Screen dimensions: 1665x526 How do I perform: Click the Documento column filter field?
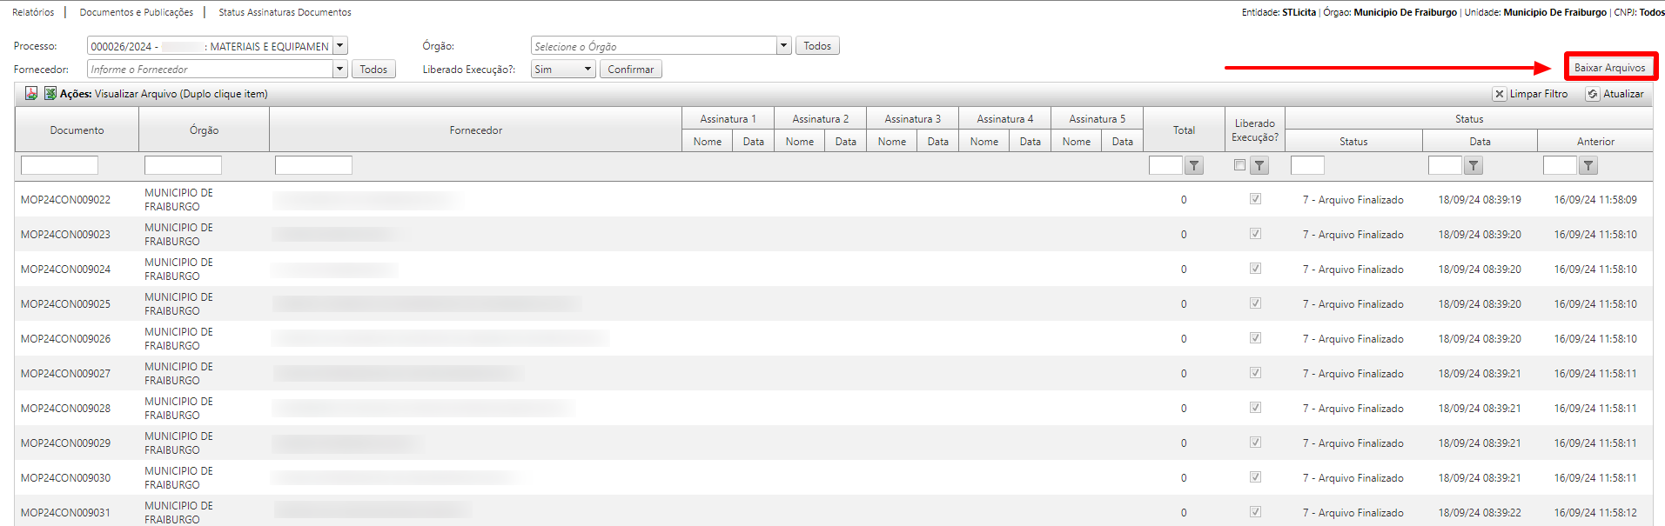[x=59, y=165]
